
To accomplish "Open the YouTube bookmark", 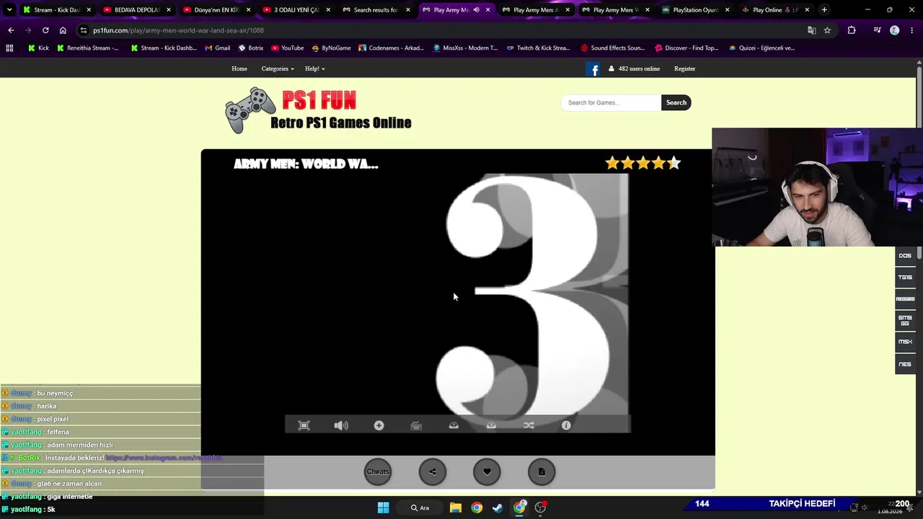I will [288, 48].
